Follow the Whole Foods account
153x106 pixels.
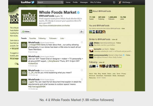(26, 31)
